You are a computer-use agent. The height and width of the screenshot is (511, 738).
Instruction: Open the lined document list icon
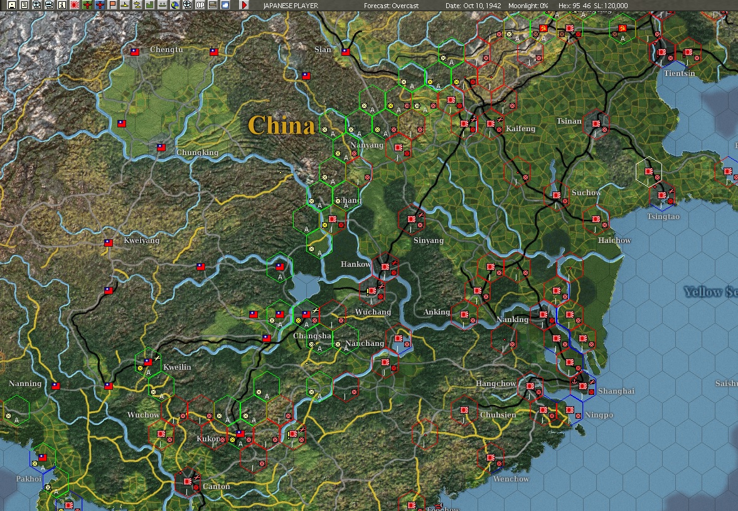point(24,5)
